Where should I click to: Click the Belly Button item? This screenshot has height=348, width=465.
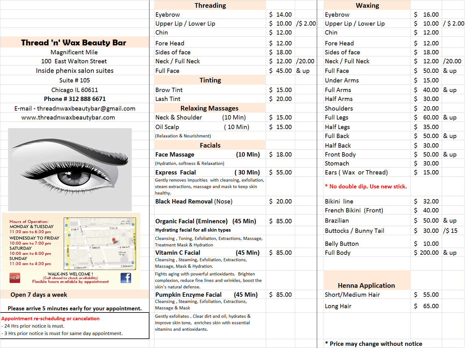(342, 244)
